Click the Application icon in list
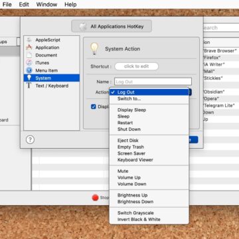This screenshot has width=239, height=239. click(x=29, y=48)
